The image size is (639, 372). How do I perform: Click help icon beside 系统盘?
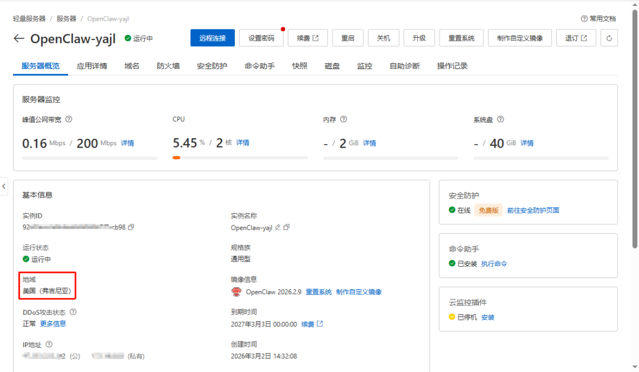pyautogui.click(x=501, y=119)
